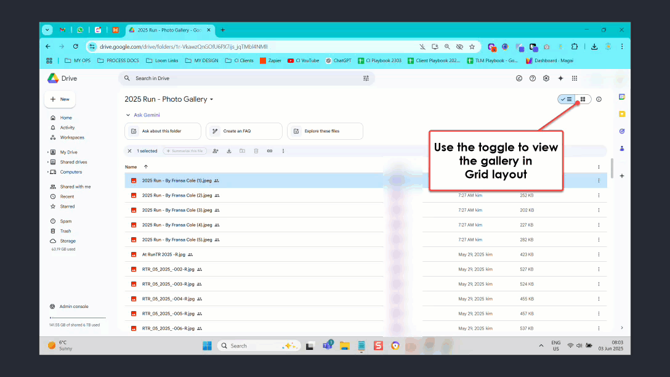This screenshot has height=377, width=670.
Task: Open the view details info panel
Action: 599,99
